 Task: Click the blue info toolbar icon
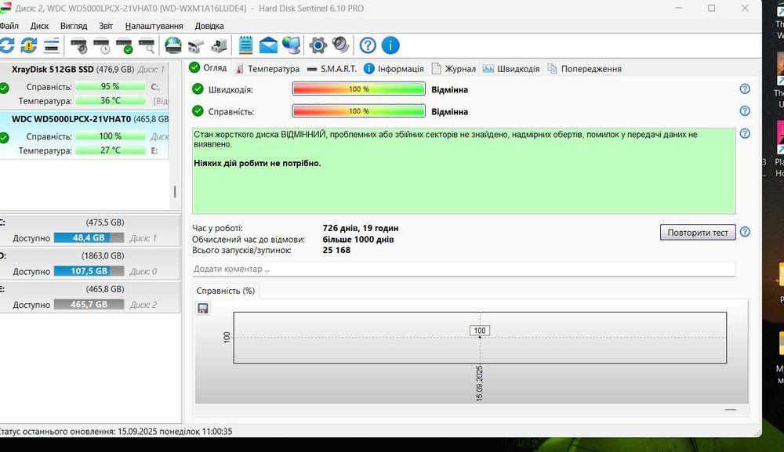click(x=390, y=45)
